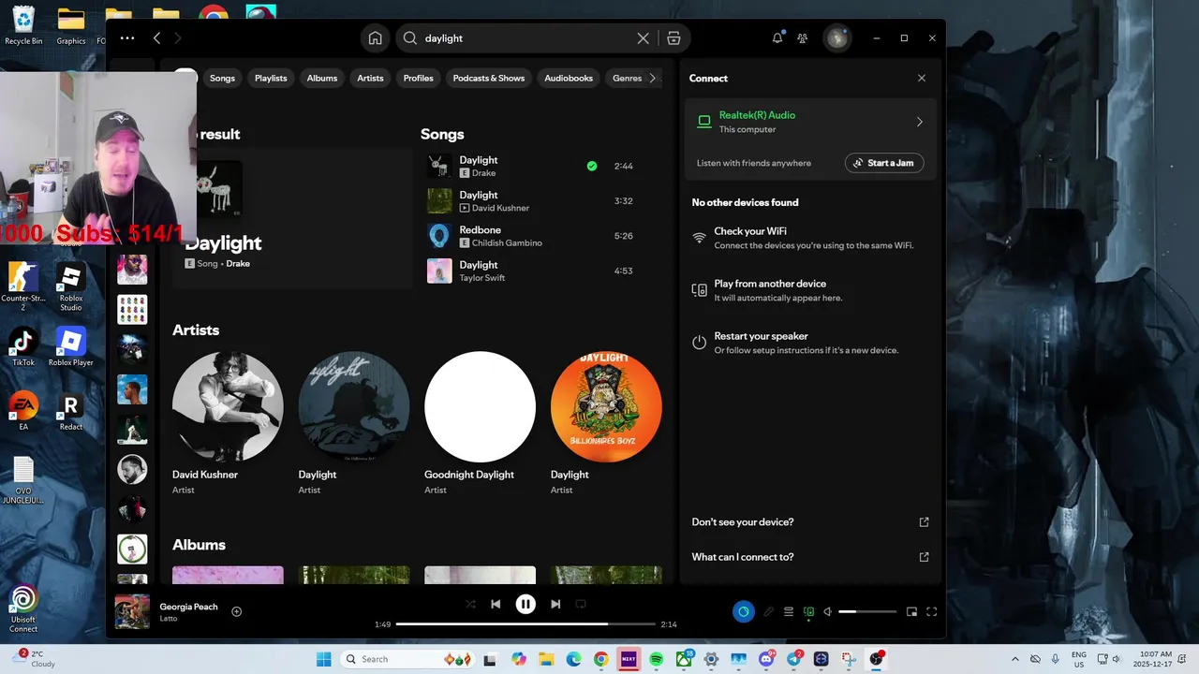Viewport: 1199px width, 674px height.
Task: Play Daylight by David Kushner
Action: (x=439, y=201)
